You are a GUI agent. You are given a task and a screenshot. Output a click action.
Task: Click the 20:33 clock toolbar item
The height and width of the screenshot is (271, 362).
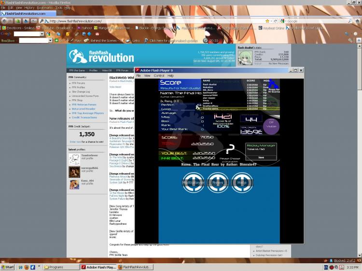point(211,41)
